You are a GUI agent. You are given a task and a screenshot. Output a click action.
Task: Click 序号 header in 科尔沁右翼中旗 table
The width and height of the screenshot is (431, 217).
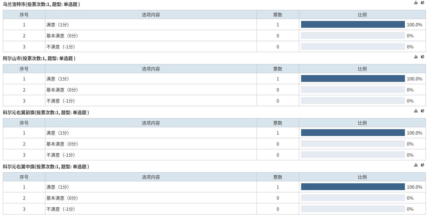(24, 177)
